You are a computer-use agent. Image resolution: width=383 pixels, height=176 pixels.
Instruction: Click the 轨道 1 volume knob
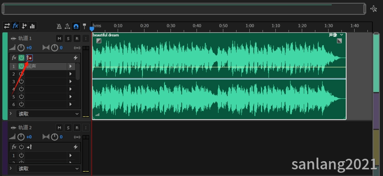21,47
